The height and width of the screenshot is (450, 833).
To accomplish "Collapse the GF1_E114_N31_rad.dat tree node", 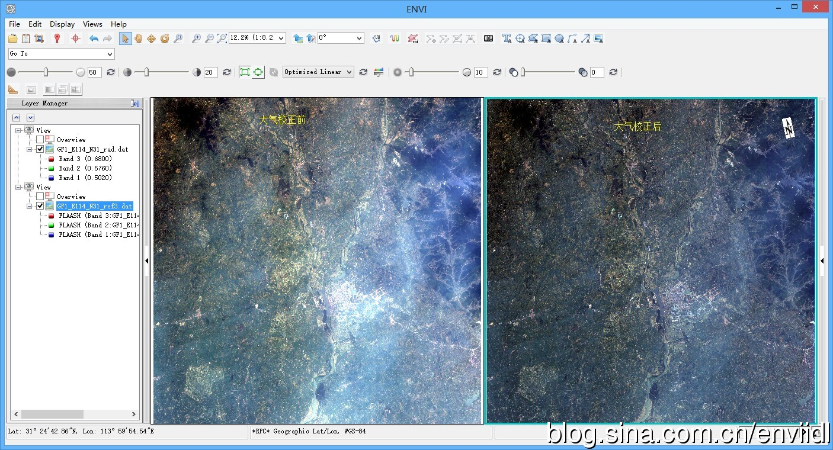I will coord(30,149).
